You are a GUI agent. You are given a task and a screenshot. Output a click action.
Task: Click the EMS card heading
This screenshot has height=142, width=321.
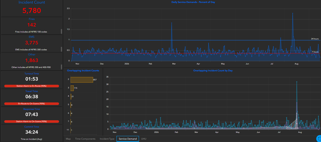(x=32, y=37)
